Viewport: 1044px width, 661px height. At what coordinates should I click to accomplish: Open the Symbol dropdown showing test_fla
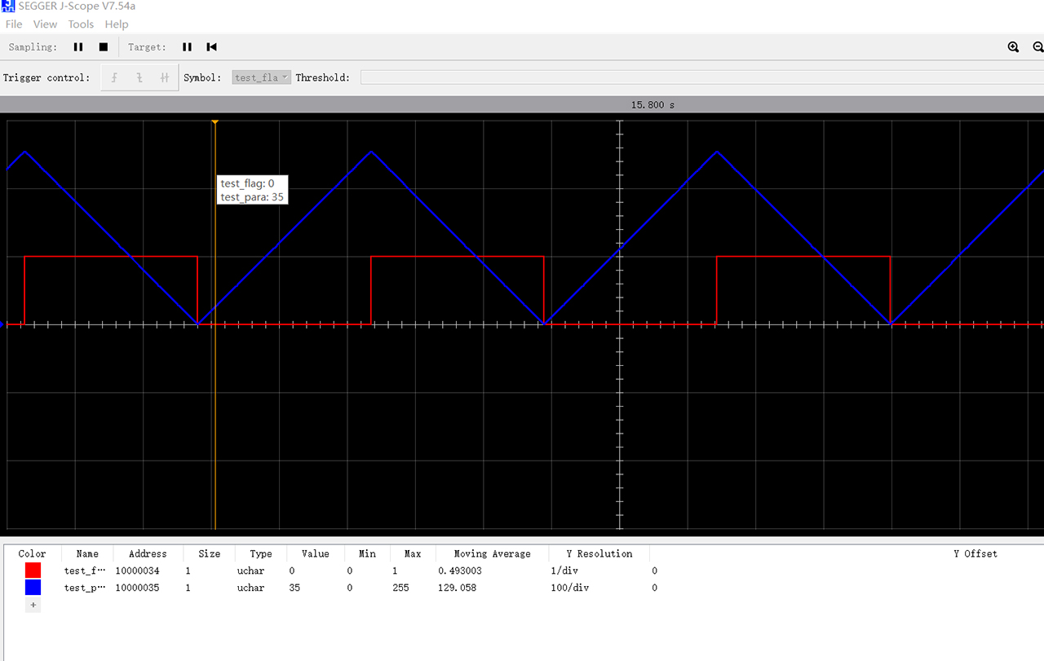pyautogui.click(x=261, y=78)
